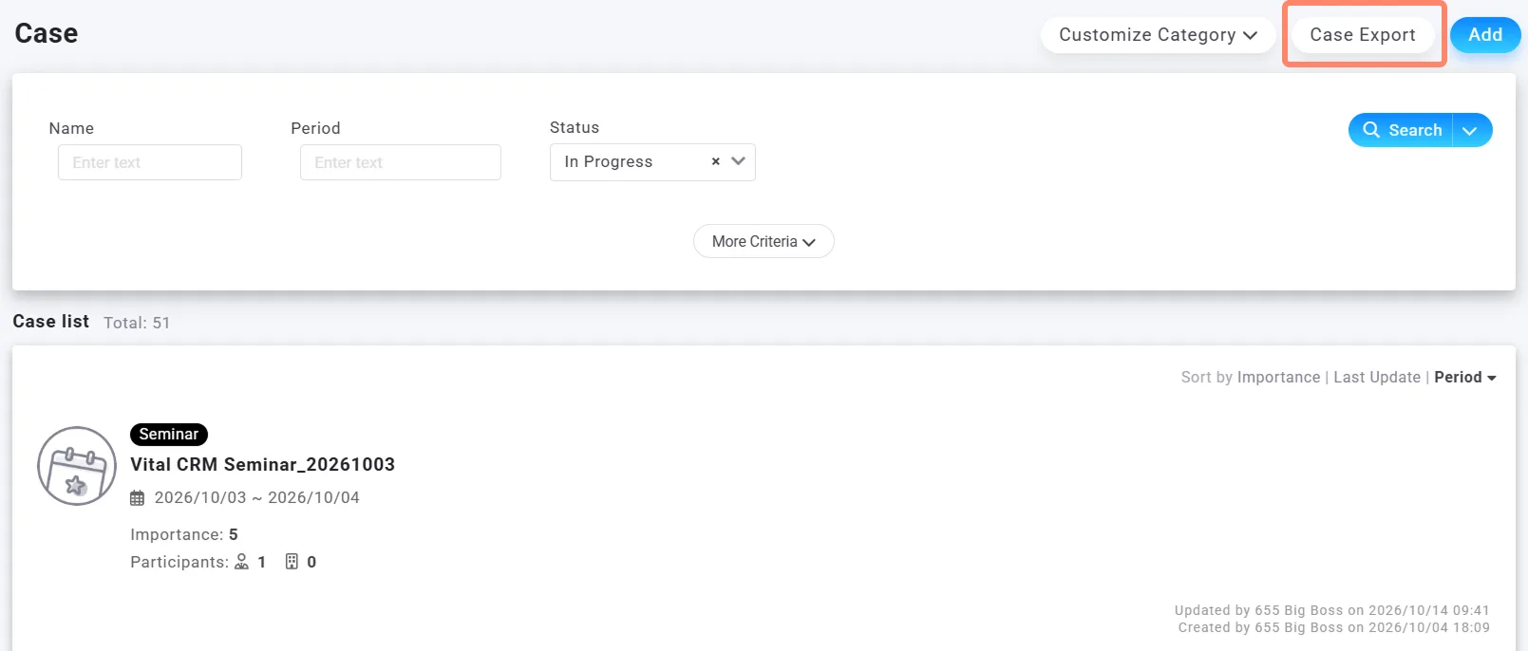Toggle Period sort direction
Screen dimensions: 1528x651
tap(1465, 377)
